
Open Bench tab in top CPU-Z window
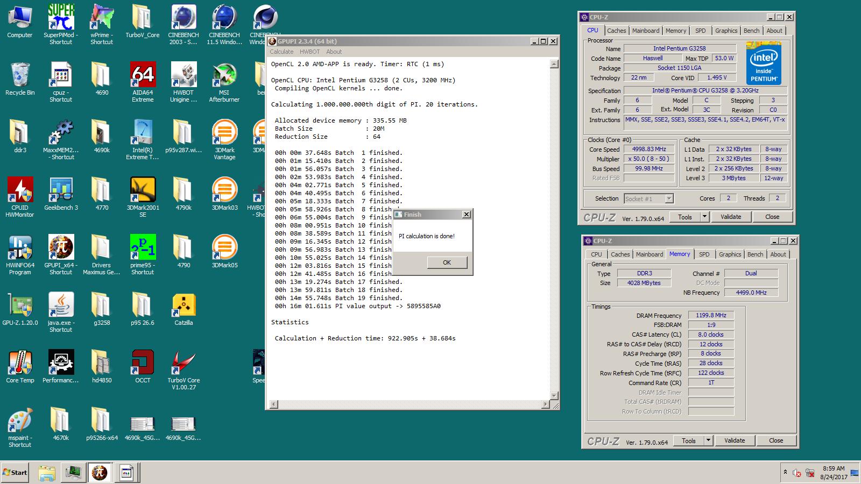751,31
